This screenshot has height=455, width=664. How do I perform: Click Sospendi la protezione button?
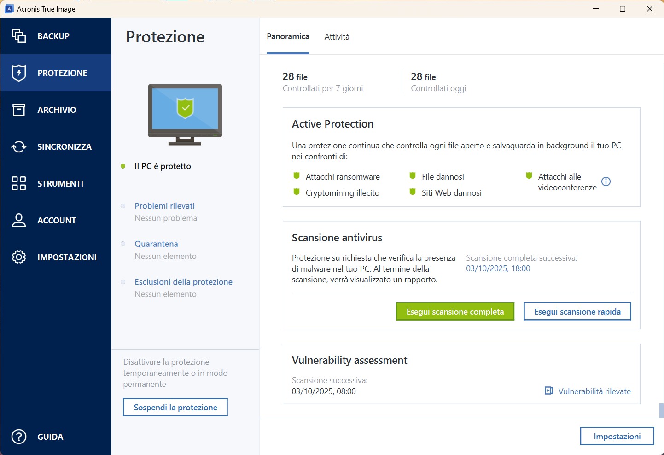click(175, 408)
